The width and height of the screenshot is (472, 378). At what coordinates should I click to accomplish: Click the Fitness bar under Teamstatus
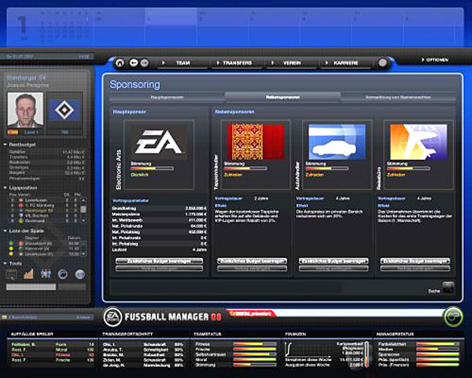point(255,344)
